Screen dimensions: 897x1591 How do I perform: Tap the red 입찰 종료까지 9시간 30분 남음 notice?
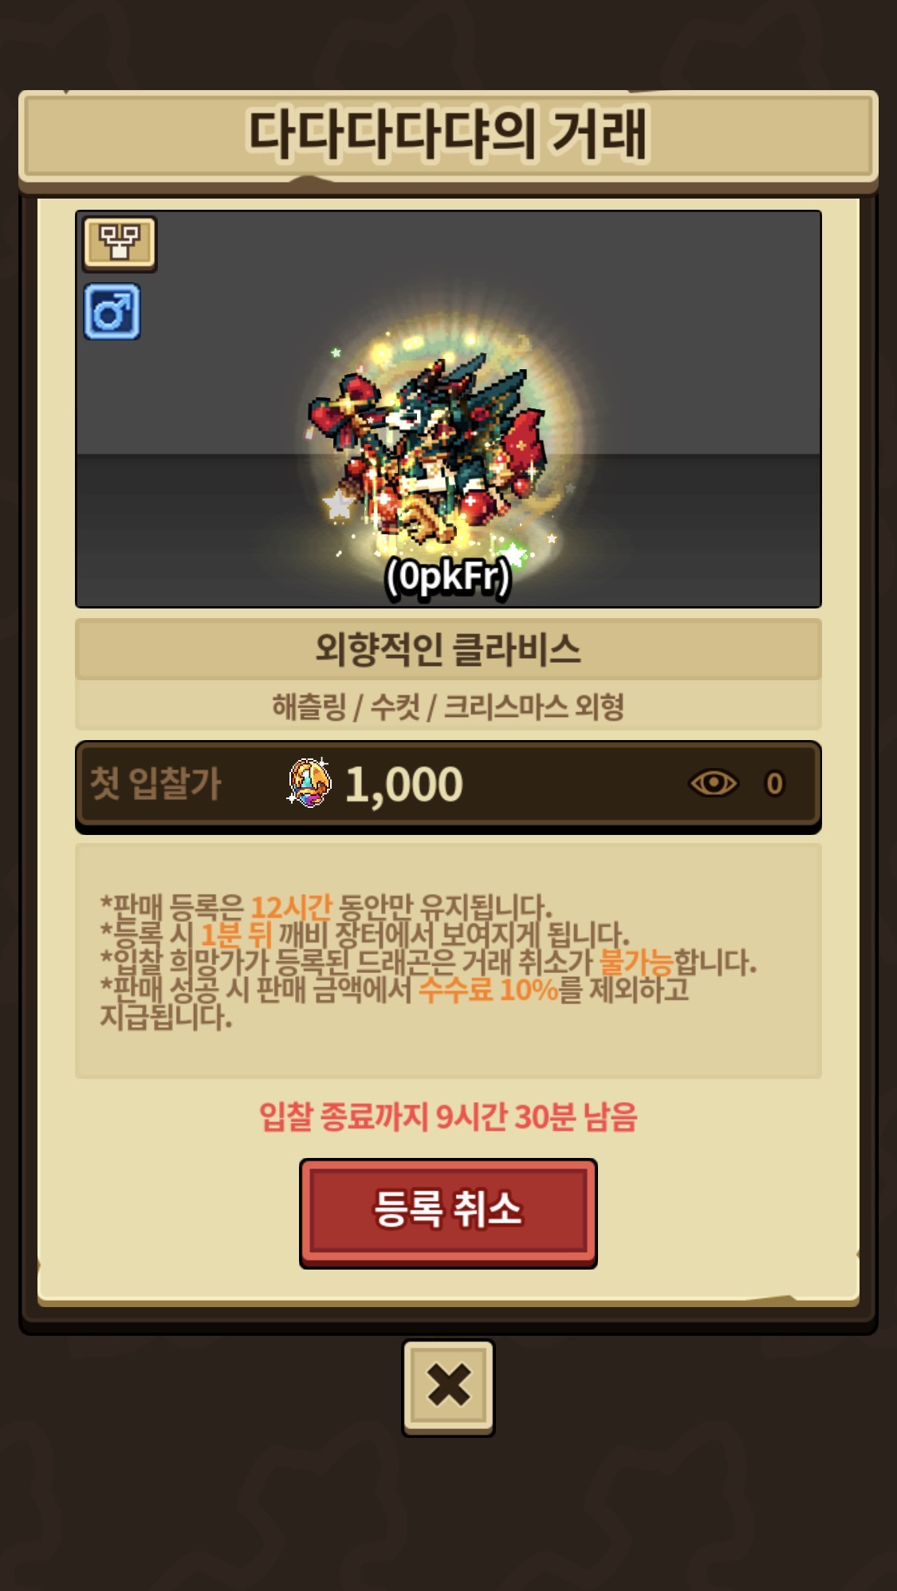click(448, 1116)
